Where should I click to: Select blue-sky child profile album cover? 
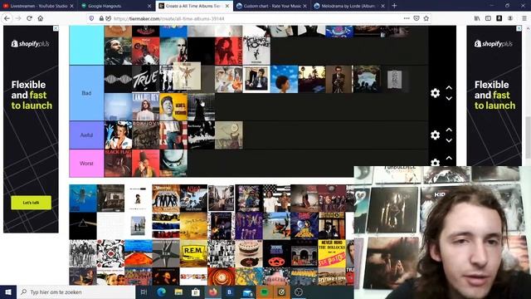(x=284, y=80)
